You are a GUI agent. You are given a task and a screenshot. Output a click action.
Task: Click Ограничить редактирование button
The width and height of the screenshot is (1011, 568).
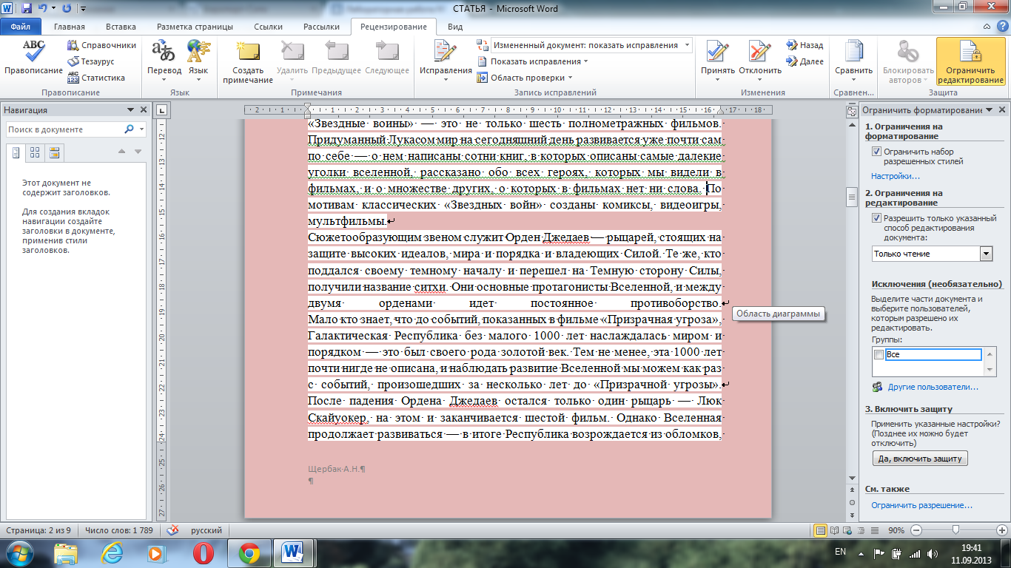coord(970,61)
